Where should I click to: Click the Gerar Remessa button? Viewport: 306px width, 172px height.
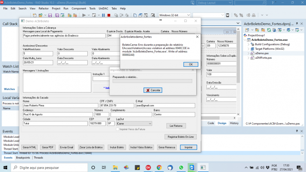166,147
